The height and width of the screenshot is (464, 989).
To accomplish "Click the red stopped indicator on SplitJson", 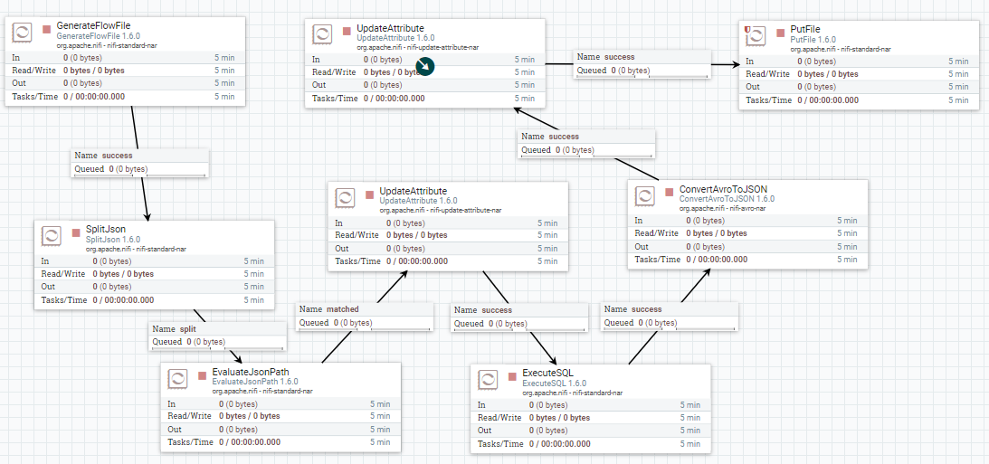I will tap(77, 232).
